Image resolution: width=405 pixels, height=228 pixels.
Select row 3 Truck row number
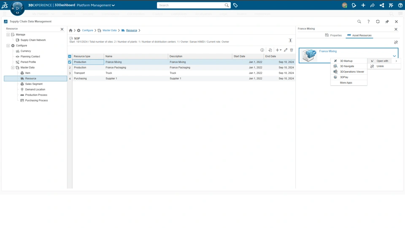point(70,73)
